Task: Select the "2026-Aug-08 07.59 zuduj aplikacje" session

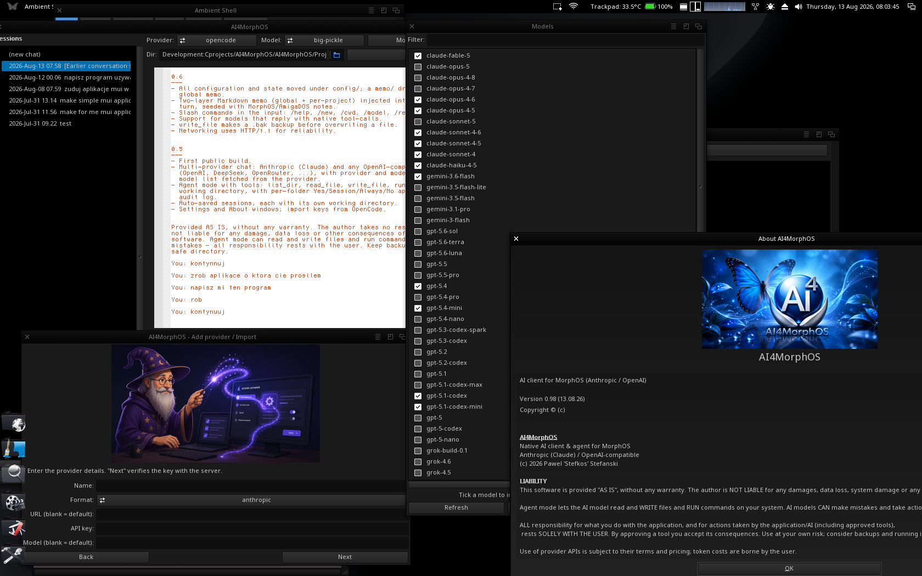Action: 66,89
